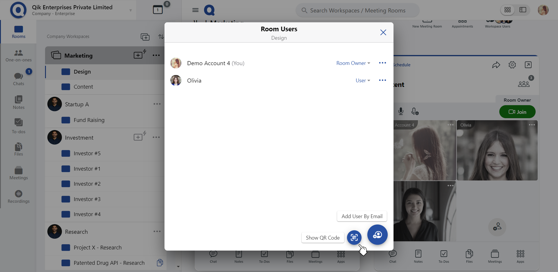Open Files in the sidebar
Screen dimensions: 558x272
click(x=19, y=149)
